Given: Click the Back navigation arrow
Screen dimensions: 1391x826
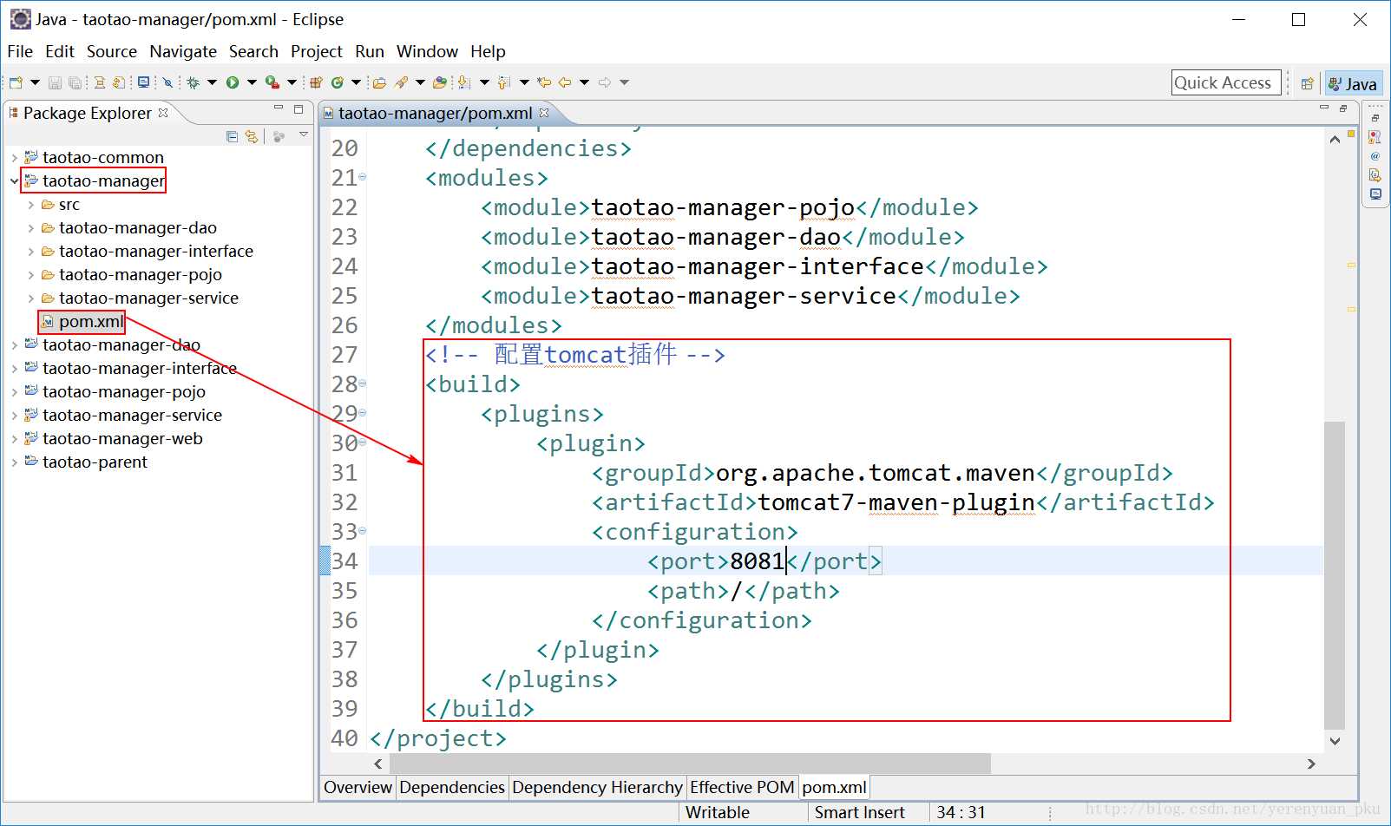Looking at the screenshot, I should (x=564, y=82).
